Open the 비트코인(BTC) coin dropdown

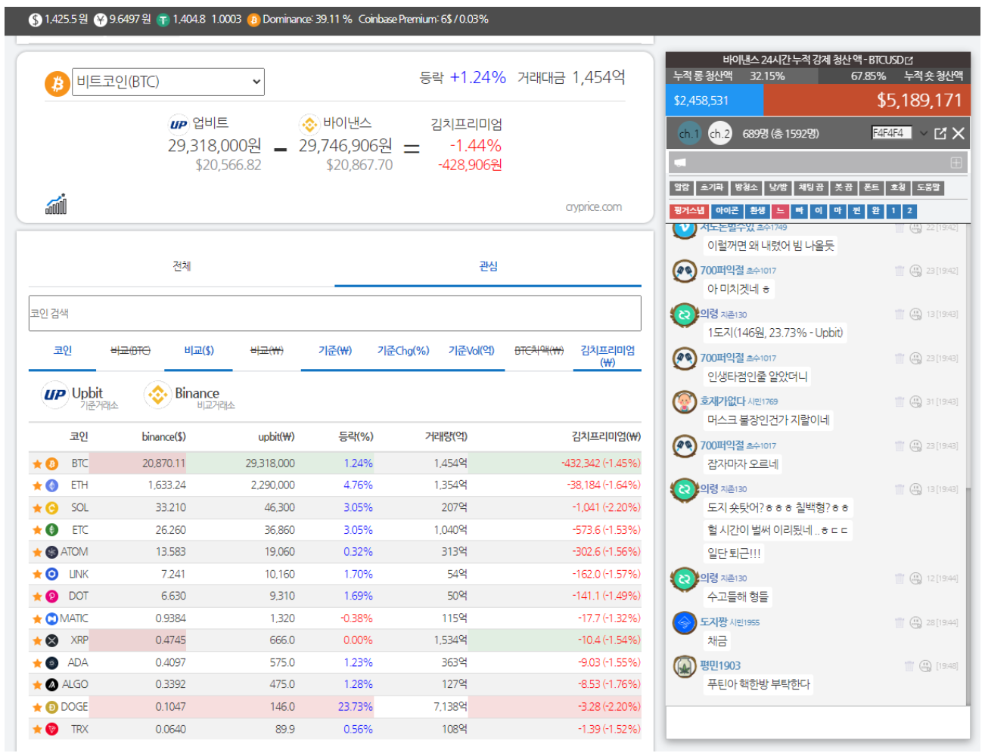click(x=168, y=82)
